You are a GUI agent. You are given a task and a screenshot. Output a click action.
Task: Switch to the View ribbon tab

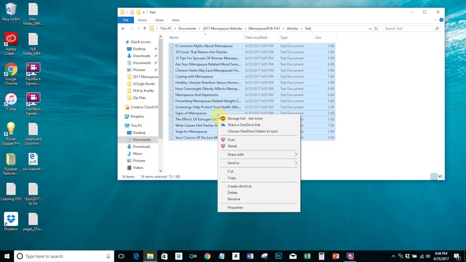(x=175, y=20)
